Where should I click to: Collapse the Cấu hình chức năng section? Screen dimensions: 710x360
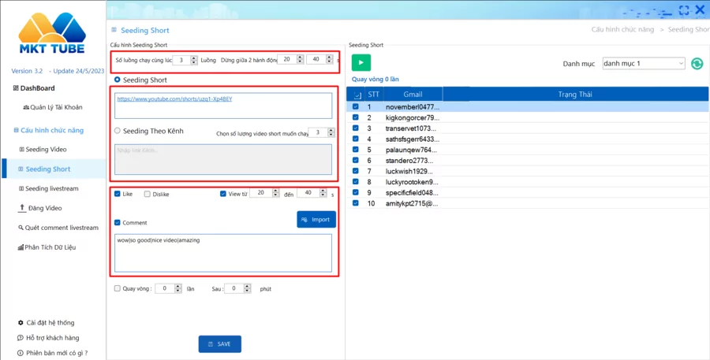pos(49,130)
